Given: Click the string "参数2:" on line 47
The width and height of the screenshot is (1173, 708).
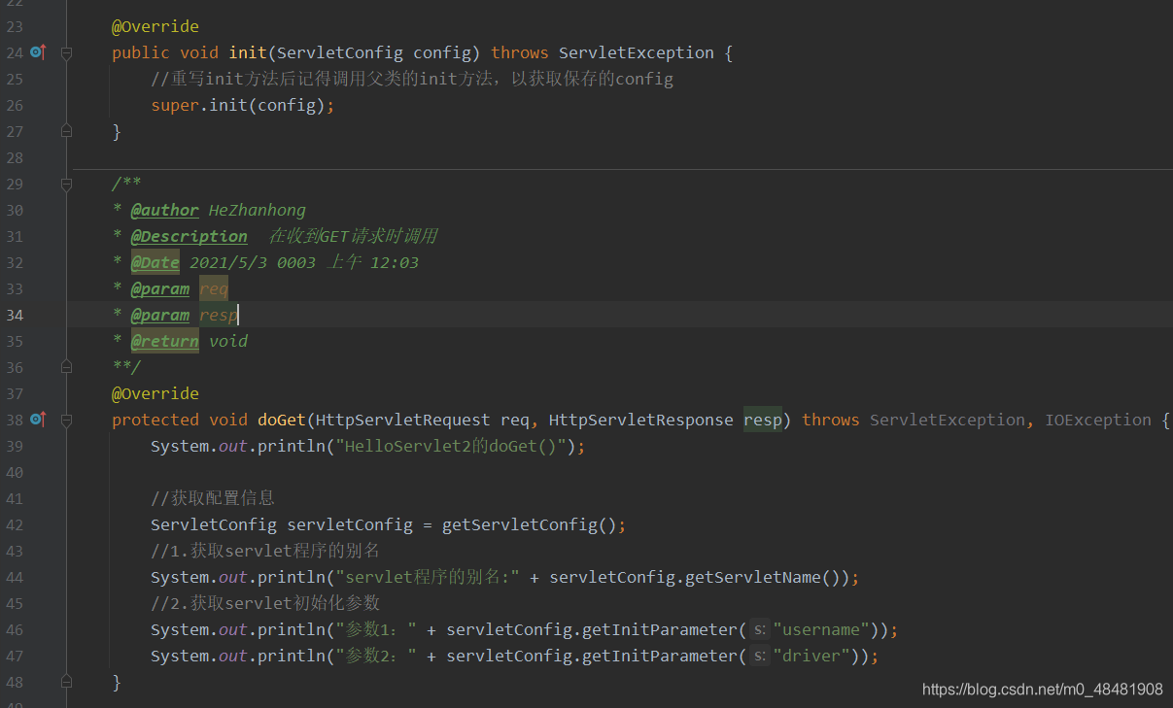Looking at the screenshot, I should coord(376,656).
